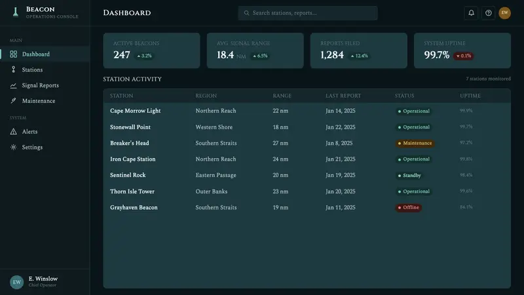
Task: Sort by the Status column header
Action: [x=404, y=96]
